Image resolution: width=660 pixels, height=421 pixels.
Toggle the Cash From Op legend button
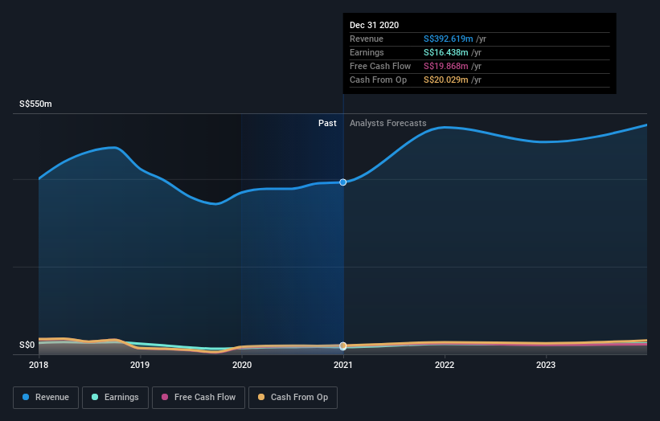293,398
